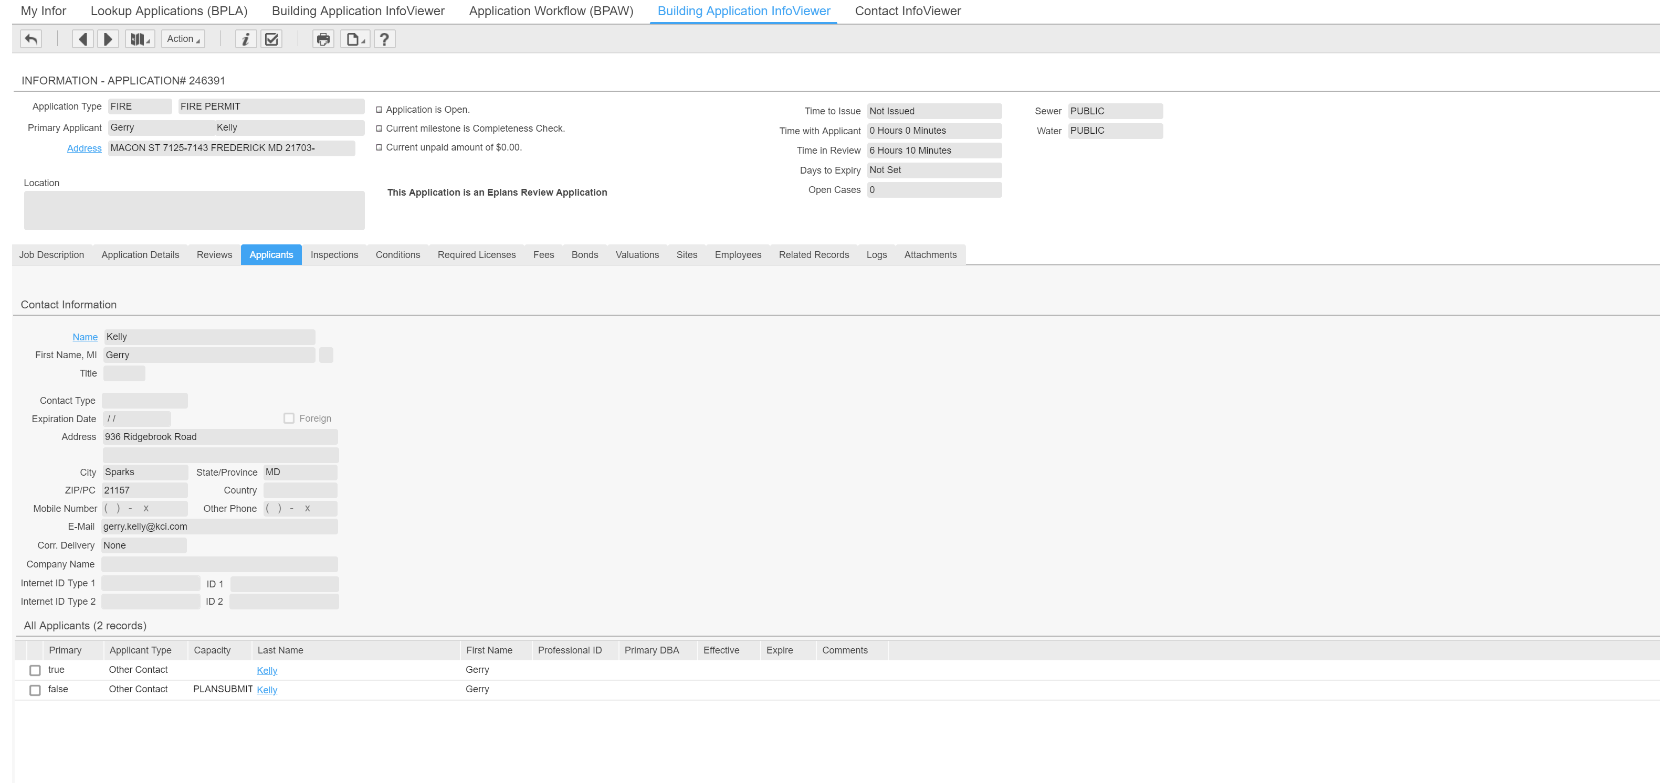Open the Sites tab
1660x783 pixels.
coord(687,255)
